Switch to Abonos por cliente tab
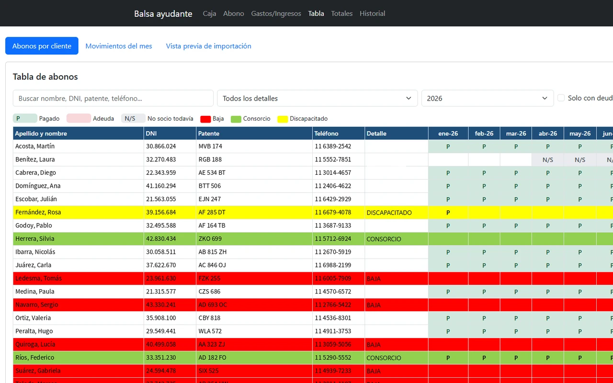The height and width of the screenshot is (383, 613). pos(42,46)
